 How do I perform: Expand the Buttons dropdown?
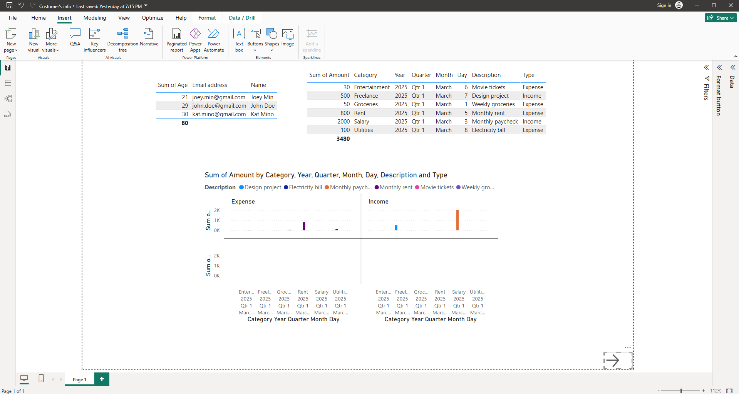coord(255,50)
